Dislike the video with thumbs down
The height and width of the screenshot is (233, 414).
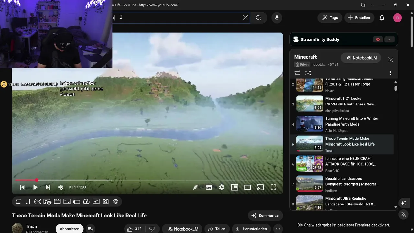[152, 229]
